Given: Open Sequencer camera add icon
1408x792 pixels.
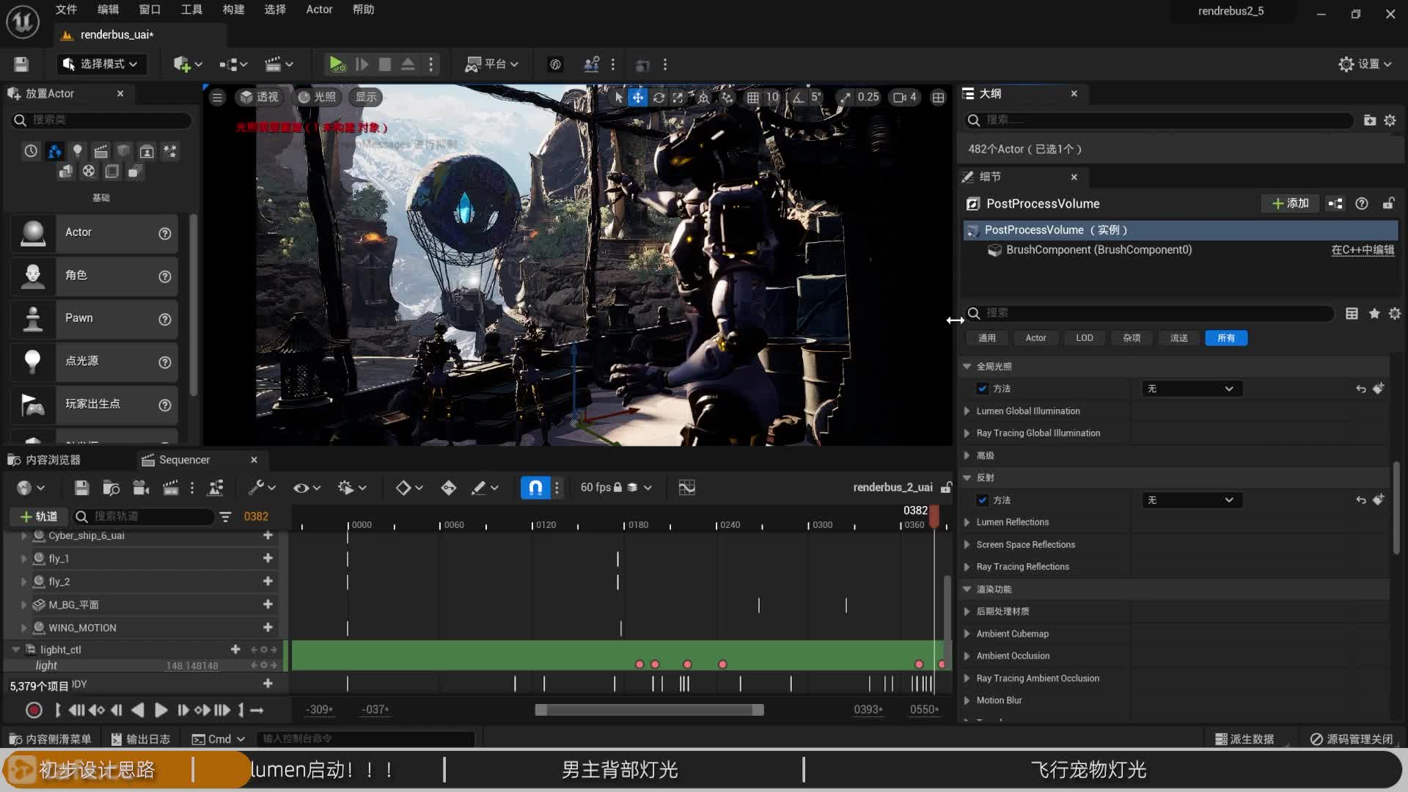Looking at the screenshot, I should coord(141,488).
